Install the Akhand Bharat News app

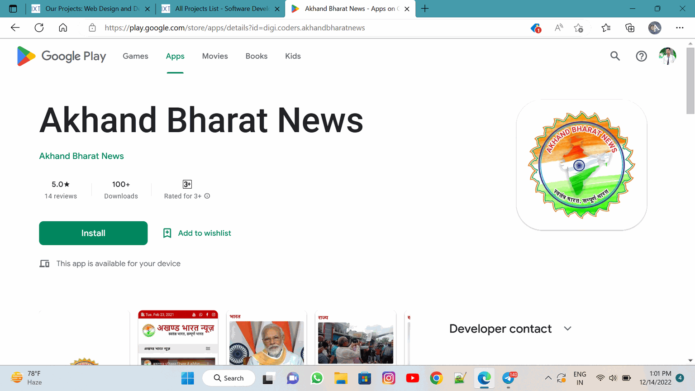click(x=93, y=233)
